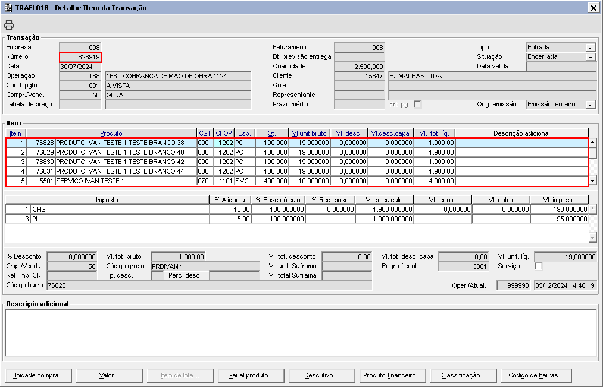Click the % Alíquota column header
Screen dimensions: 603x387
pos(230,200)
